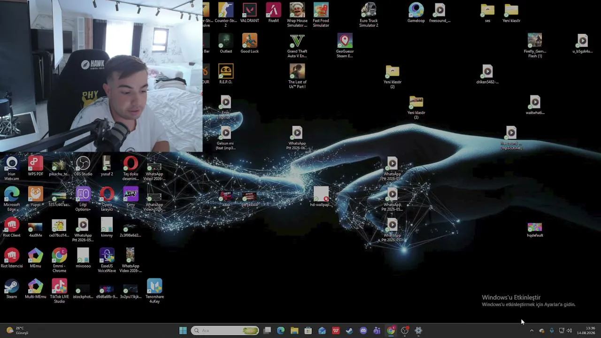Open WPS Office from the taskbar
This screenshot has height=338, width=601.
[x=336, y=330]
